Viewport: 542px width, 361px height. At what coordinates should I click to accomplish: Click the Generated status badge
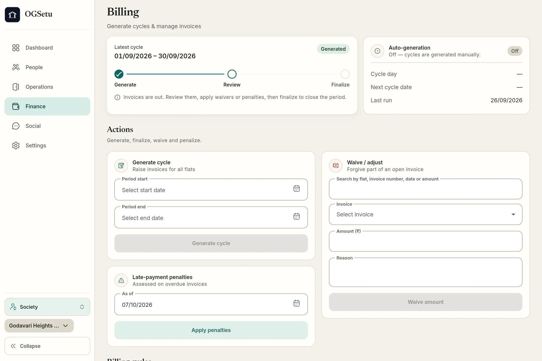click(333, 49)
